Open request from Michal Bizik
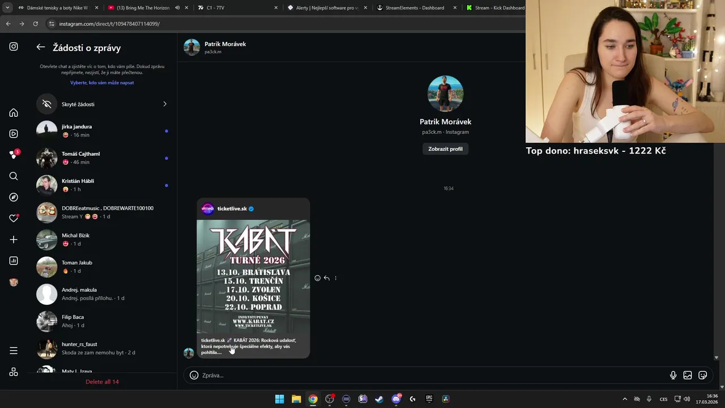 pyautogui.click(x=102, y=240)
